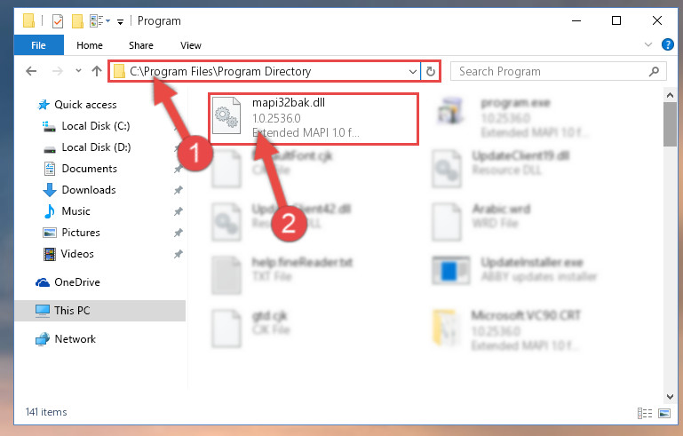Click the Back navigation arrow
The height and width of the screenshot is (436, 683).
31,71
